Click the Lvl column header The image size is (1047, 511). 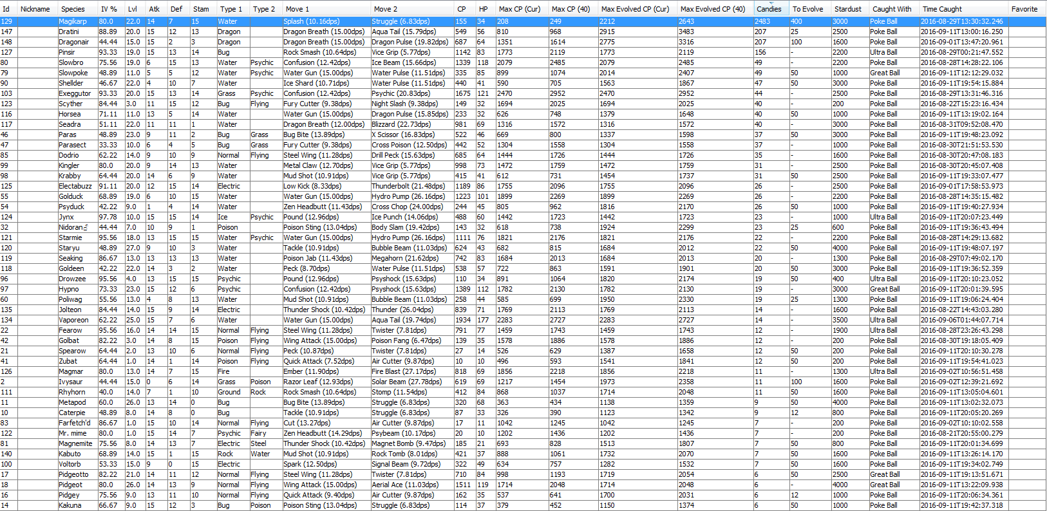pos(135,9)
